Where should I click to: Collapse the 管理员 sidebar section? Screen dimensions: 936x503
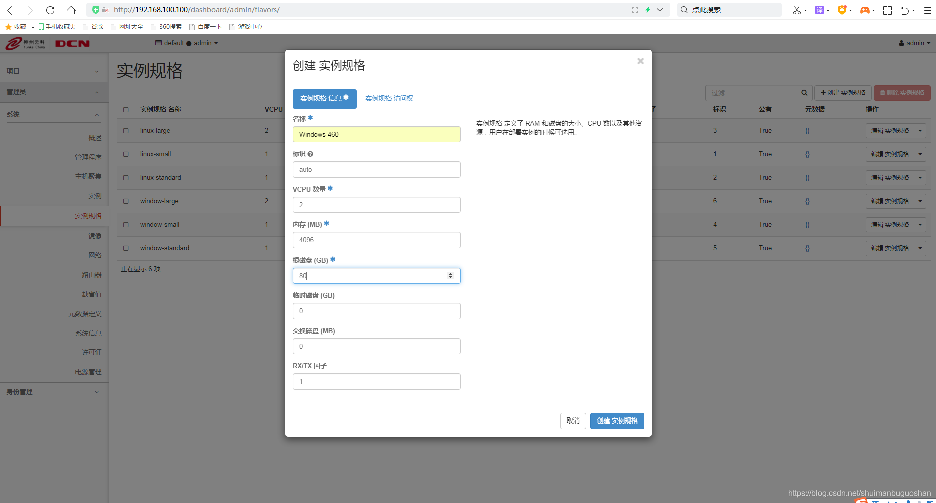pos(54,92)
